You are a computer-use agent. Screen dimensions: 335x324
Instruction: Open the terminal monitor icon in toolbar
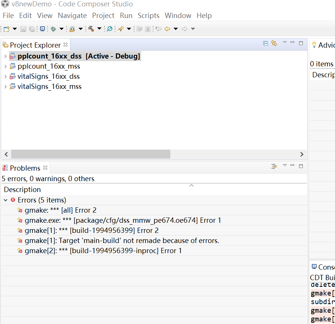point(43,29)
